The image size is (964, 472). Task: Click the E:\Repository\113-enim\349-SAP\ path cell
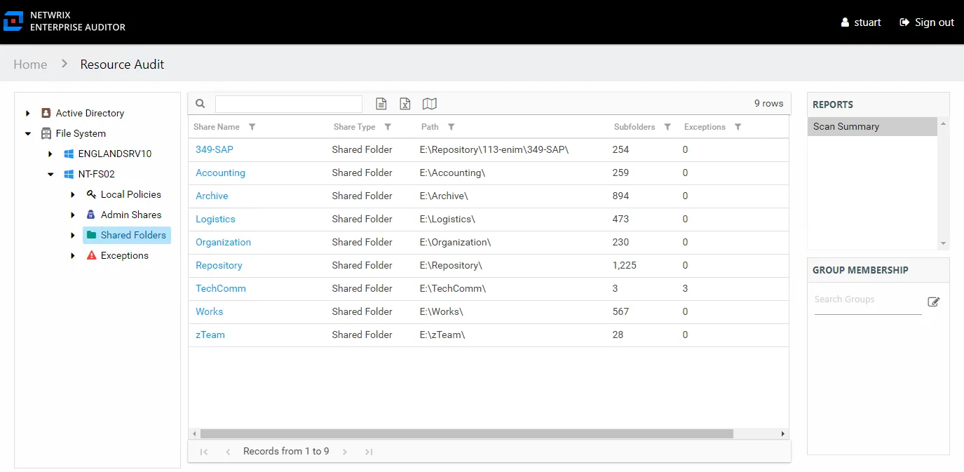tap(494, 149)
